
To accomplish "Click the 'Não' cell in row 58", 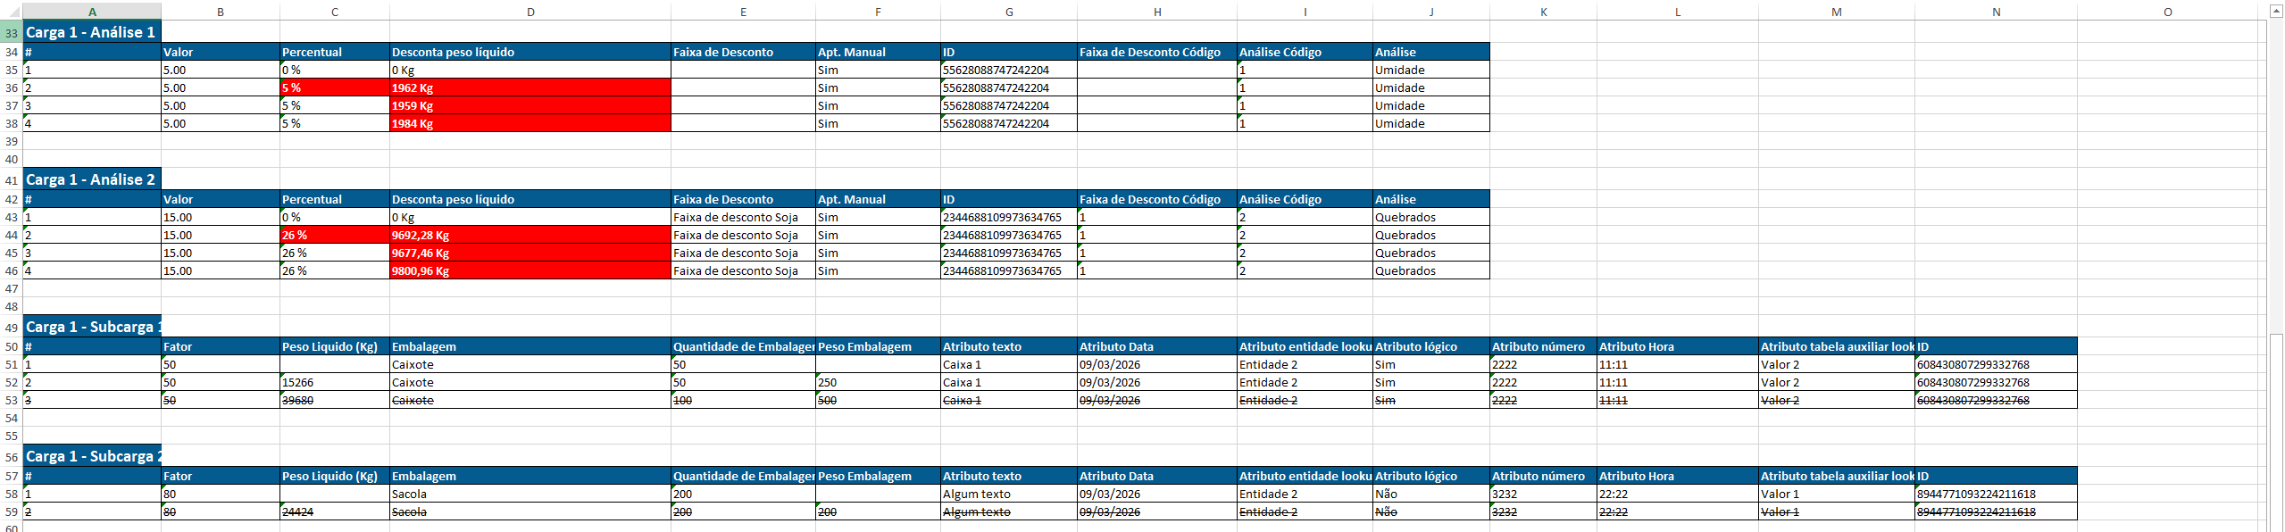I will point(1431,494).
